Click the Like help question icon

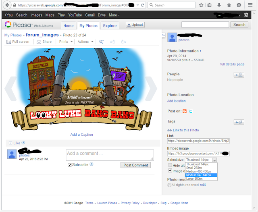pyautogui.click(x=23, y=143)
